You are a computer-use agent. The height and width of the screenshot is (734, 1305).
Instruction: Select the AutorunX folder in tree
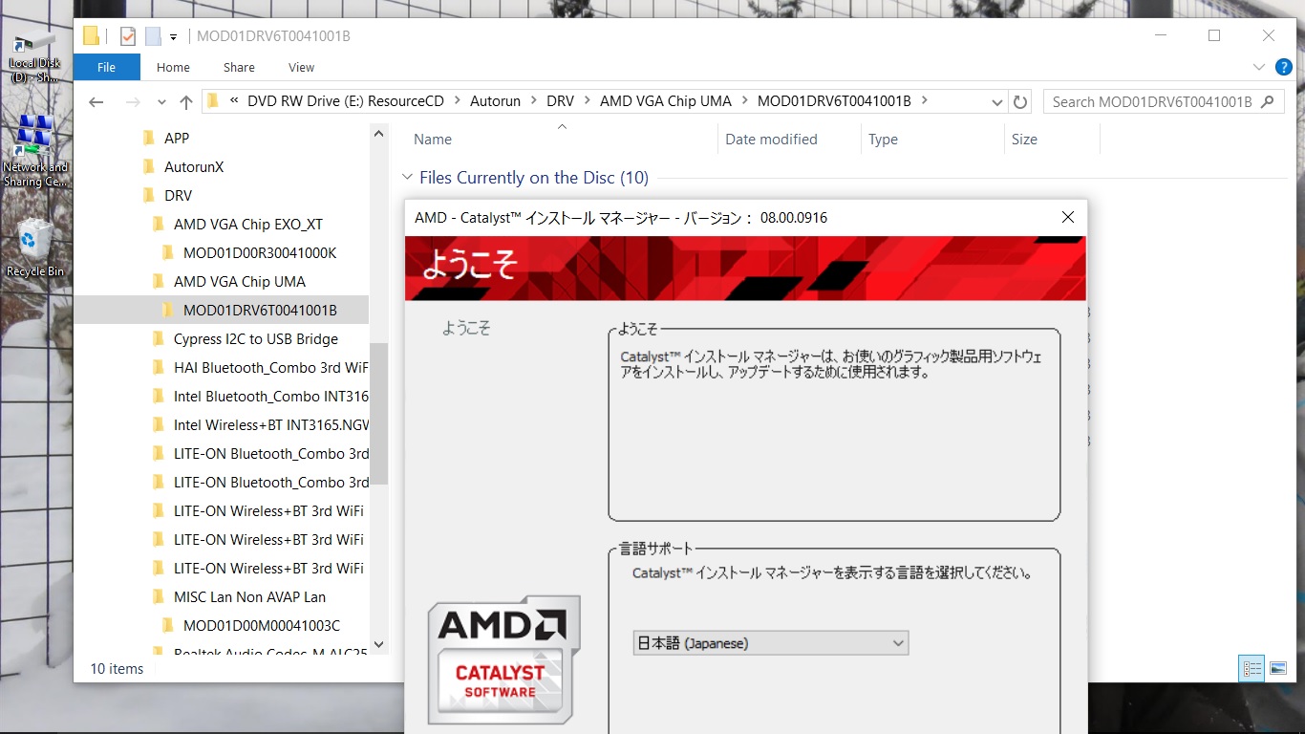194,166
